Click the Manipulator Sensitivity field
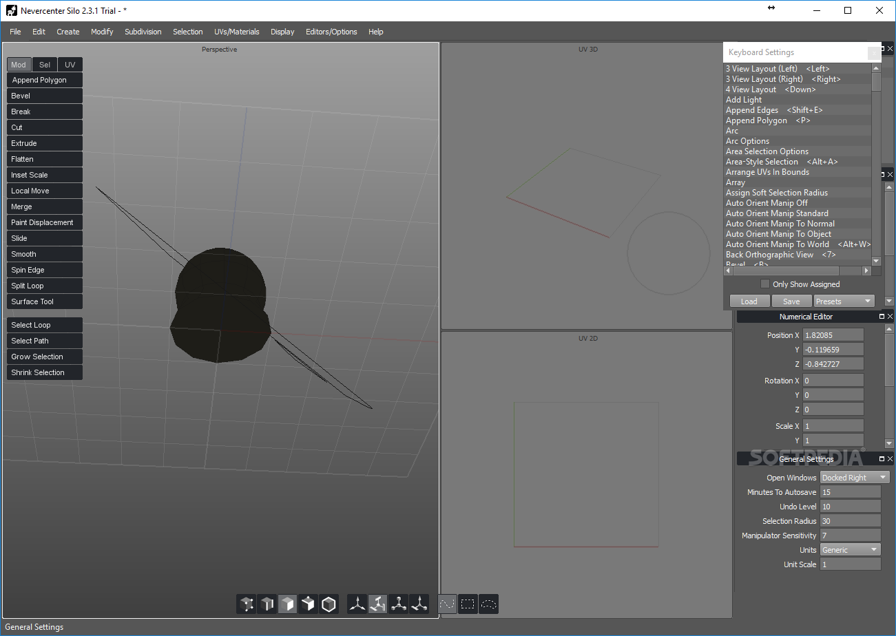896x636 pixels. 851,536
